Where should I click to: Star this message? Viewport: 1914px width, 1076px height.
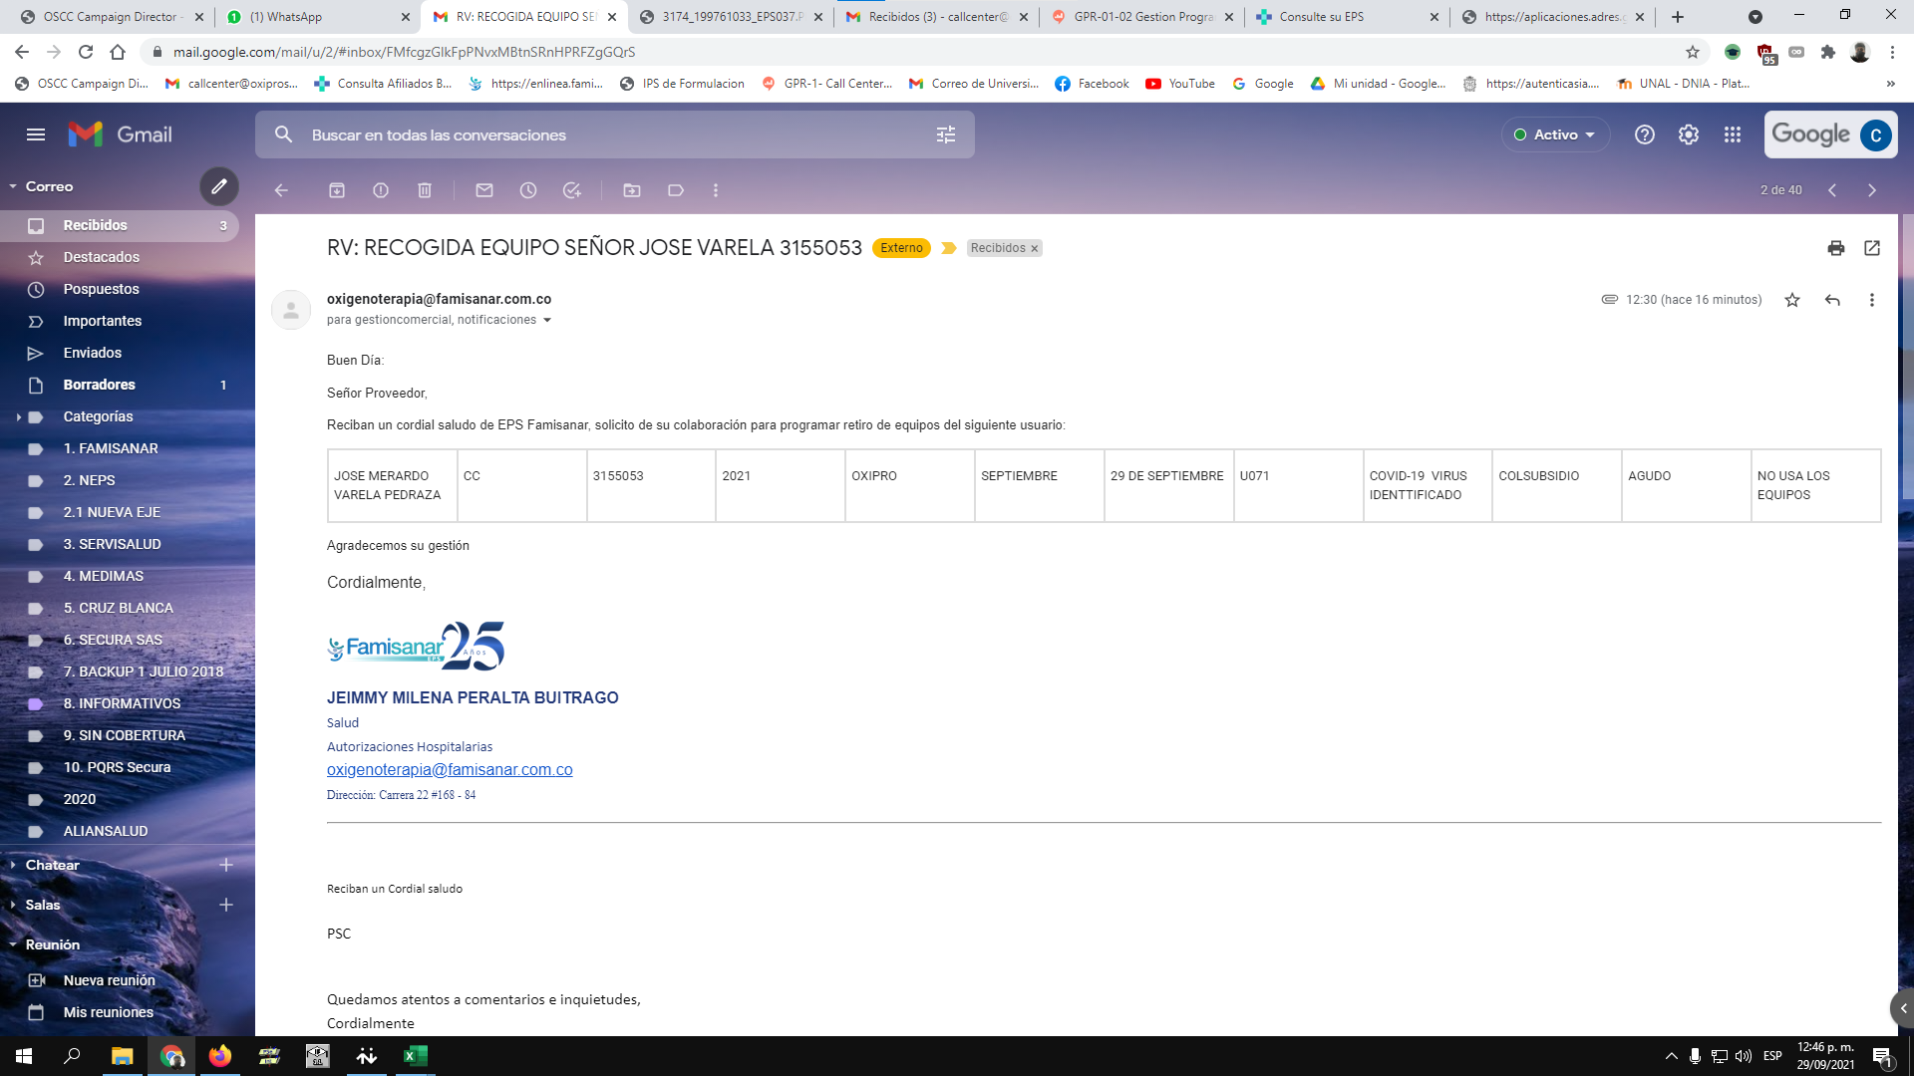(1792, 300)
